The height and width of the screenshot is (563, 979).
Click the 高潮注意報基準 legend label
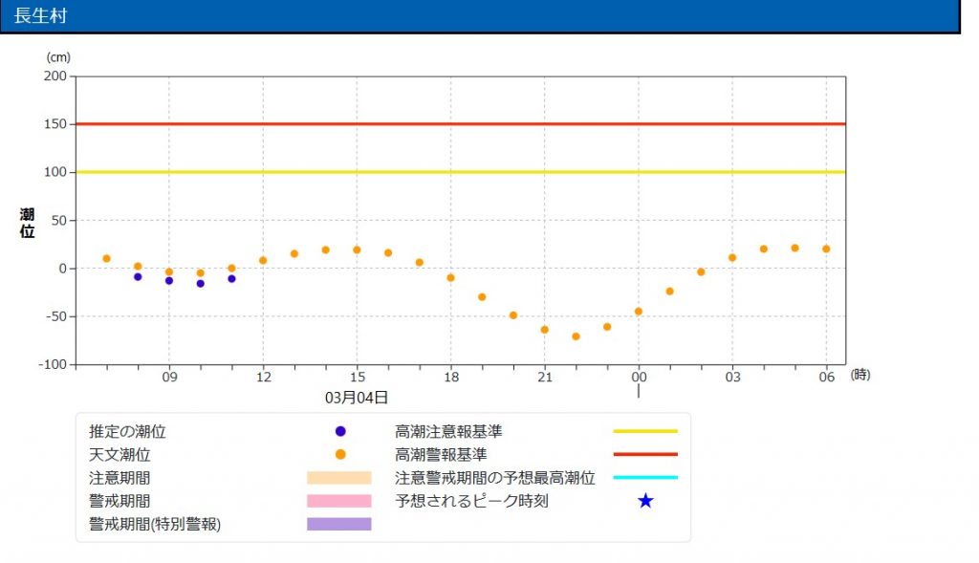tap(448, 431)
